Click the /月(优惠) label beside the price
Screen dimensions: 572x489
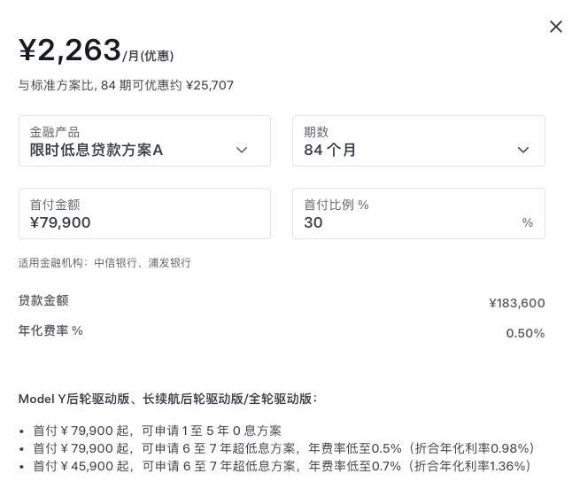tap(148, 56)
